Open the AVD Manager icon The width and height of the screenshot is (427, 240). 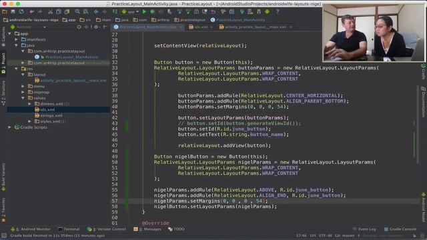250,12
